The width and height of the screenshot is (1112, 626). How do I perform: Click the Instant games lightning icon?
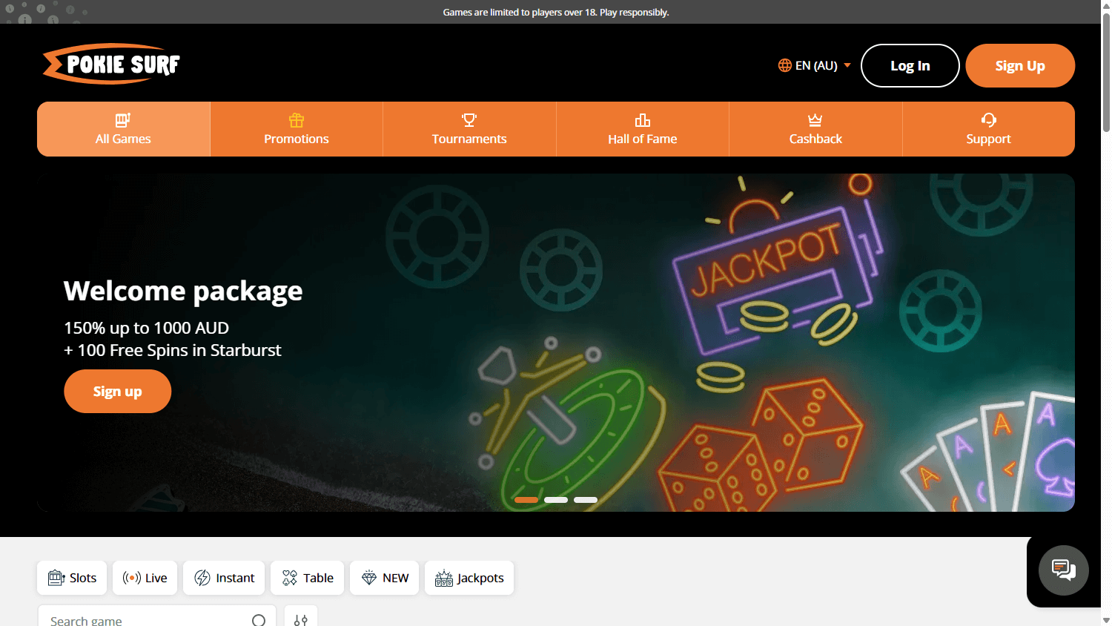pos(202,577)
